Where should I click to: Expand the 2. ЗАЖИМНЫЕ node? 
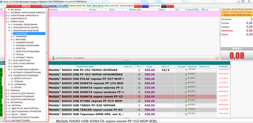pos(12,37)
